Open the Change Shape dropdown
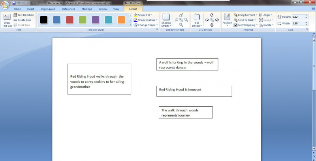The image size is (316, 161). 145,25
